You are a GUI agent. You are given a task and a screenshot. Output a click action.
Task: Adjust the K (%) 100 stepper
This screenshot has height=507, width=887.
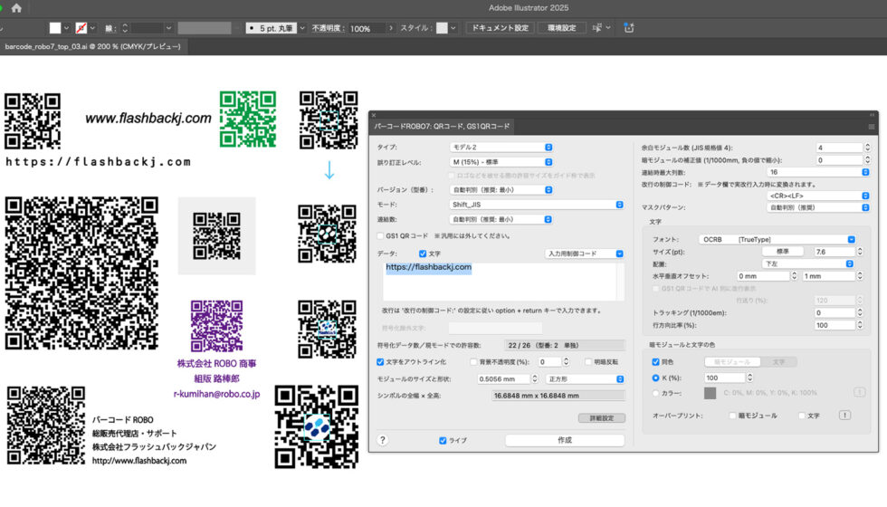click(x=749, y=378)
